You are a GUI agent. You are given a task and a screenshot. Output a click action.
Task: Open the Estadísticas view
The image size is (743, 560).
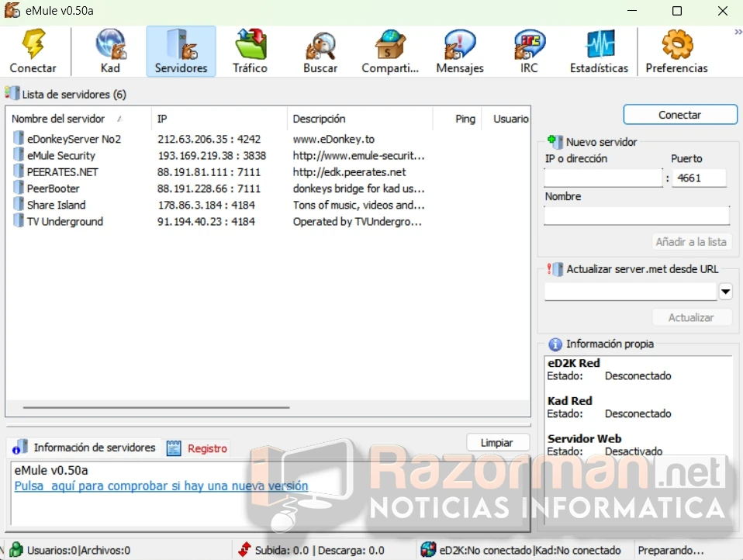coord(599,51)
